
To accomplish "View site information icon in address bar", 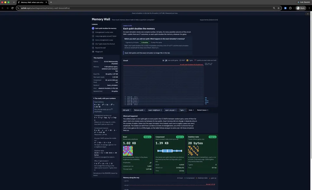I will pos(18,8).
